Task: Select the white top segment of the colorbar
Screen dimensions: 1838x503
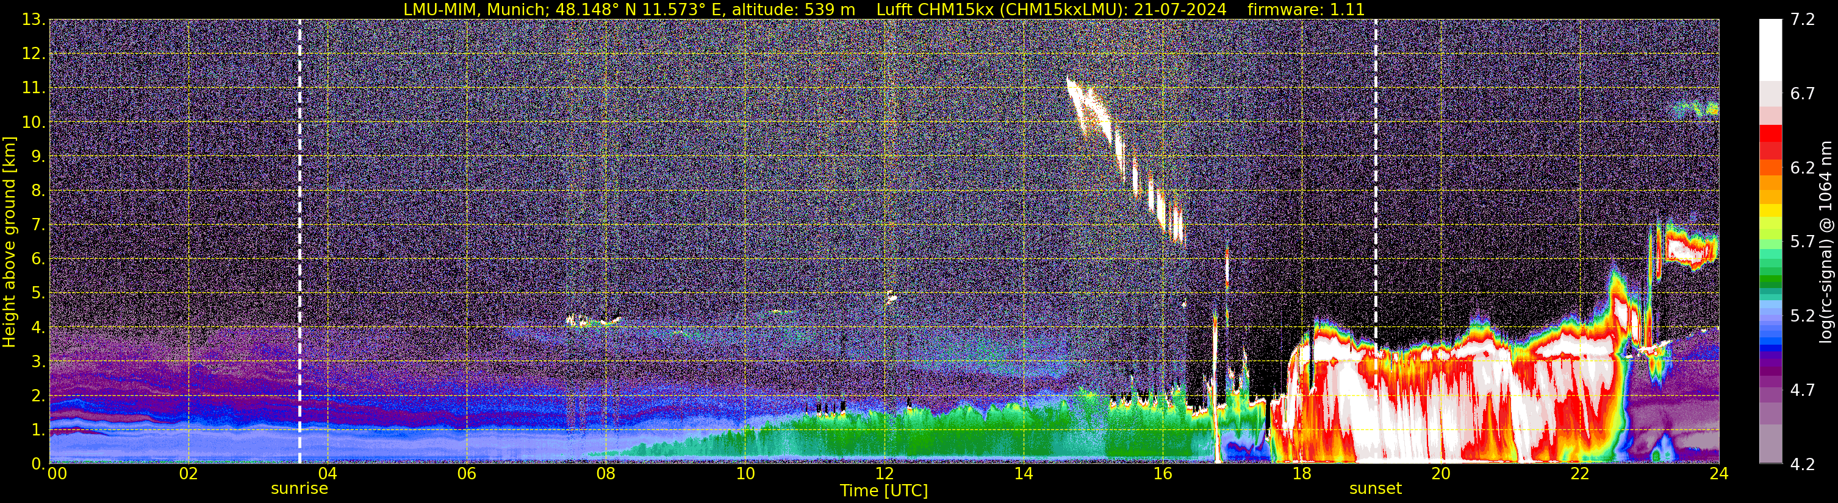Action: pos(1770,50)
